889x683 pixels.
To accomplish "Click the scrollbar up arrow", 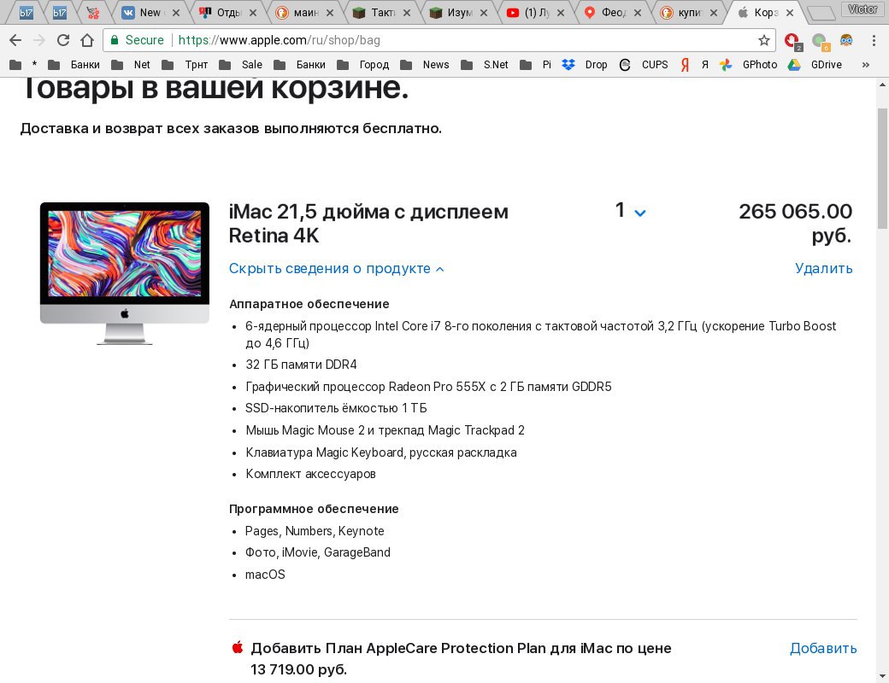I will tap(882, 85).
